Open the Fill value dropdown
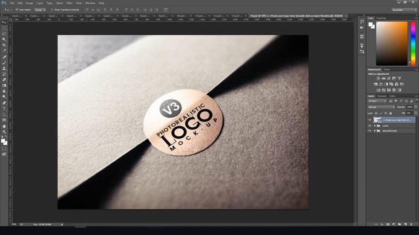Viewport: 419px width, 235px height. (416, 113)
